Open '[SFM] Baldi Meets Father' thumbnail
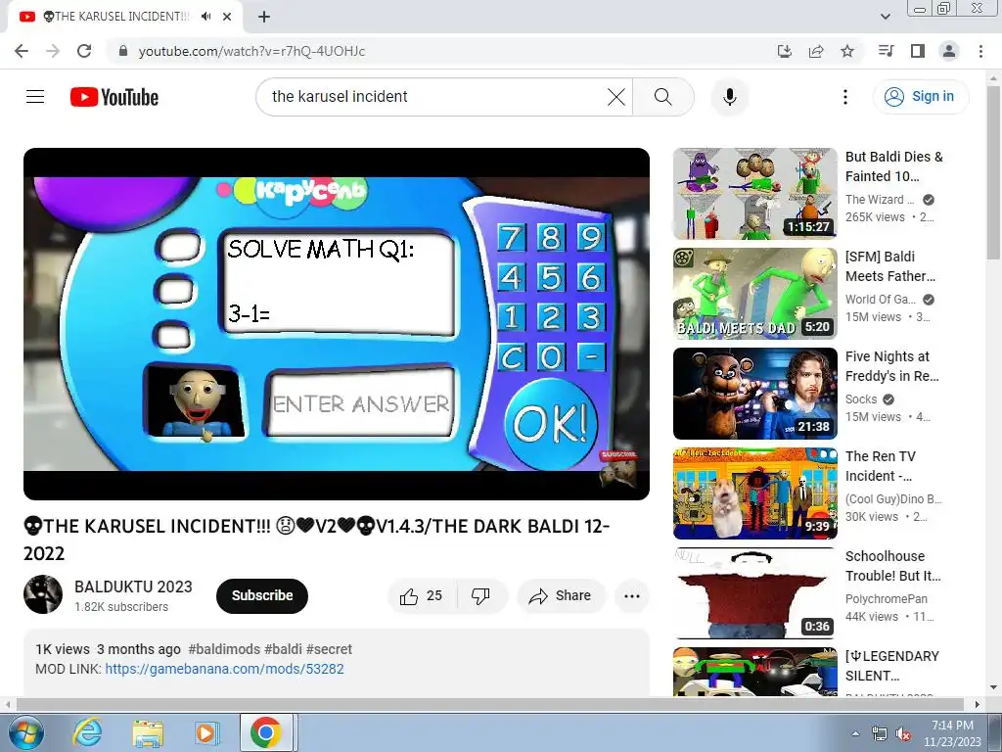Screen dimensions: 1002x752 click(754, 294)
